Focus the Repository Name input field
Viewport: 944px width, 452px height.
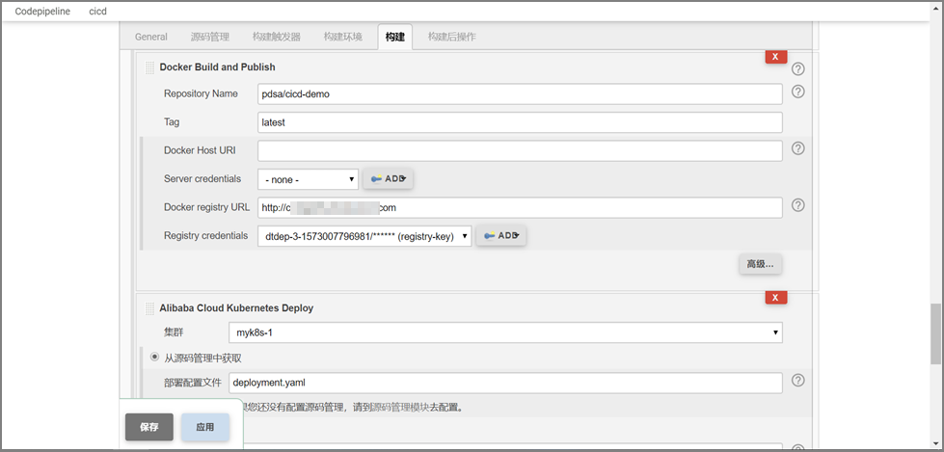[520, 93]
